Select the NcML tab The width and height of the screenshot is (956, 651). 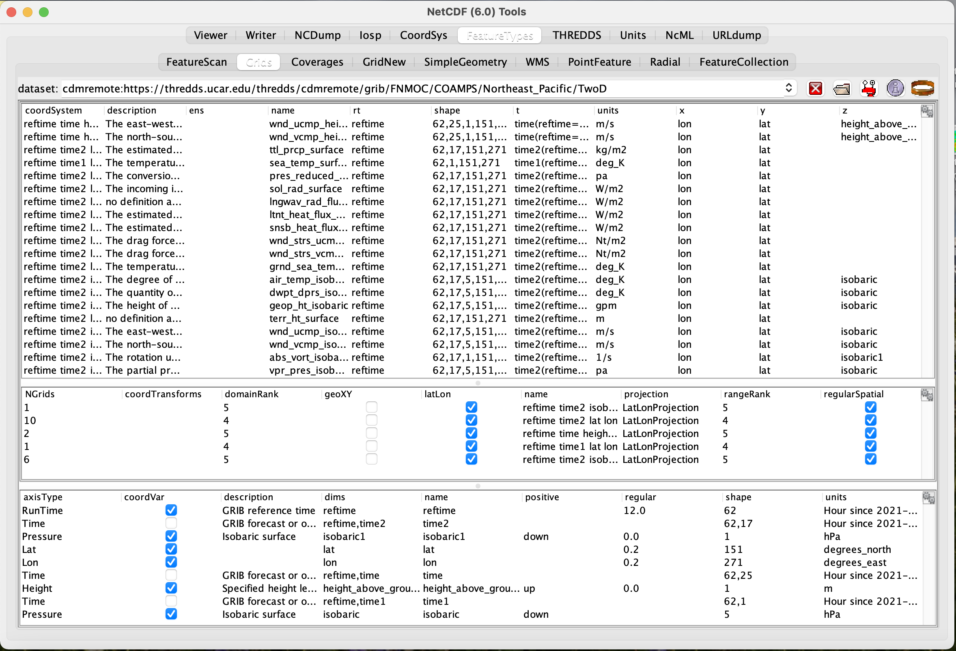click(680, 34)
